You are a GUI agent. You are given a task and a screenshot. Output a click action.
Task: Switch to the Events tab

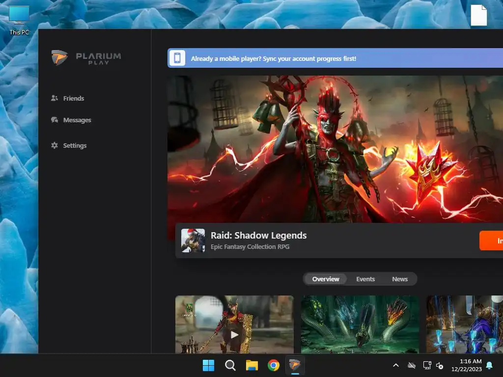pyautogui.click(x=365, y=279)
